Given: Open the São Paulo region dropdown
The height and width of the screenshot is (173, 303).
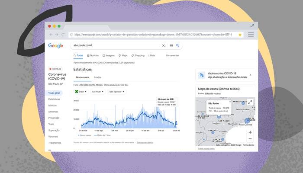Looking at the screenshot, I should [x=97, y=92].
